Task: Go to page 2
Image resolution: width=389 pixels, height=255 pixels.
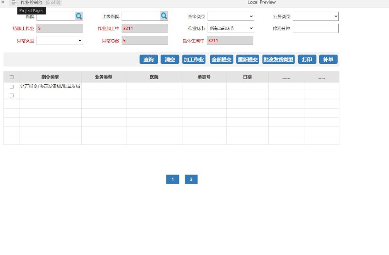Action: pos(191,179)
